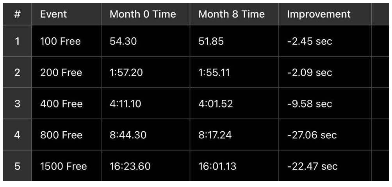The image size is (392, 187).
Task: Select row number 3
Action: tap(17, 103)
